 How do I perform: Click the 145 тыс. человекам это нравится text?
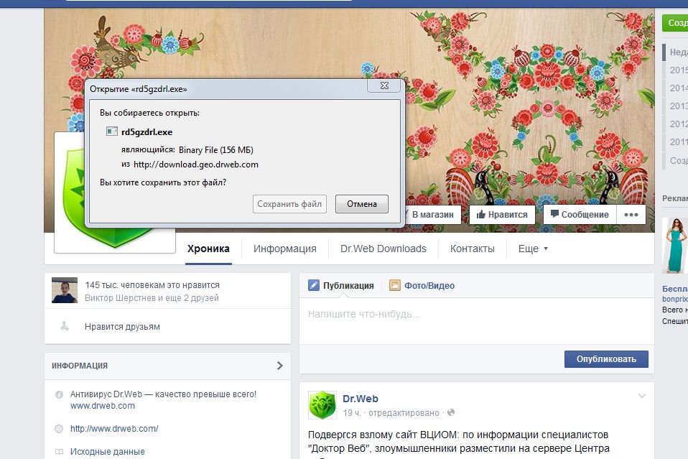point(152,284)
